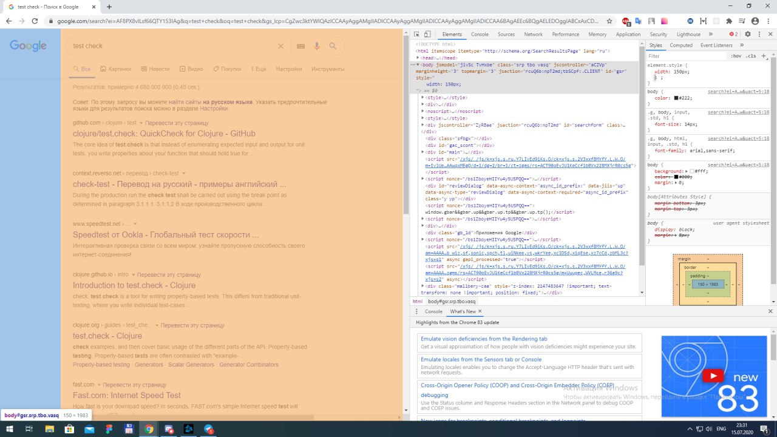Open the Lighthouse panel tab
Screen dimensions: 777x437
(688, 35)
